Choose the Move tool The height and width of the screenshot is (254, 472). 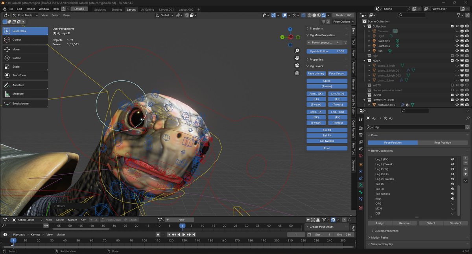(x=25, y=49)
